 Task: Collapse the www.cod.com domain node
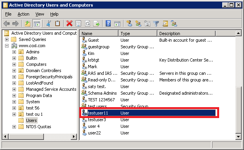coord(7,46)
